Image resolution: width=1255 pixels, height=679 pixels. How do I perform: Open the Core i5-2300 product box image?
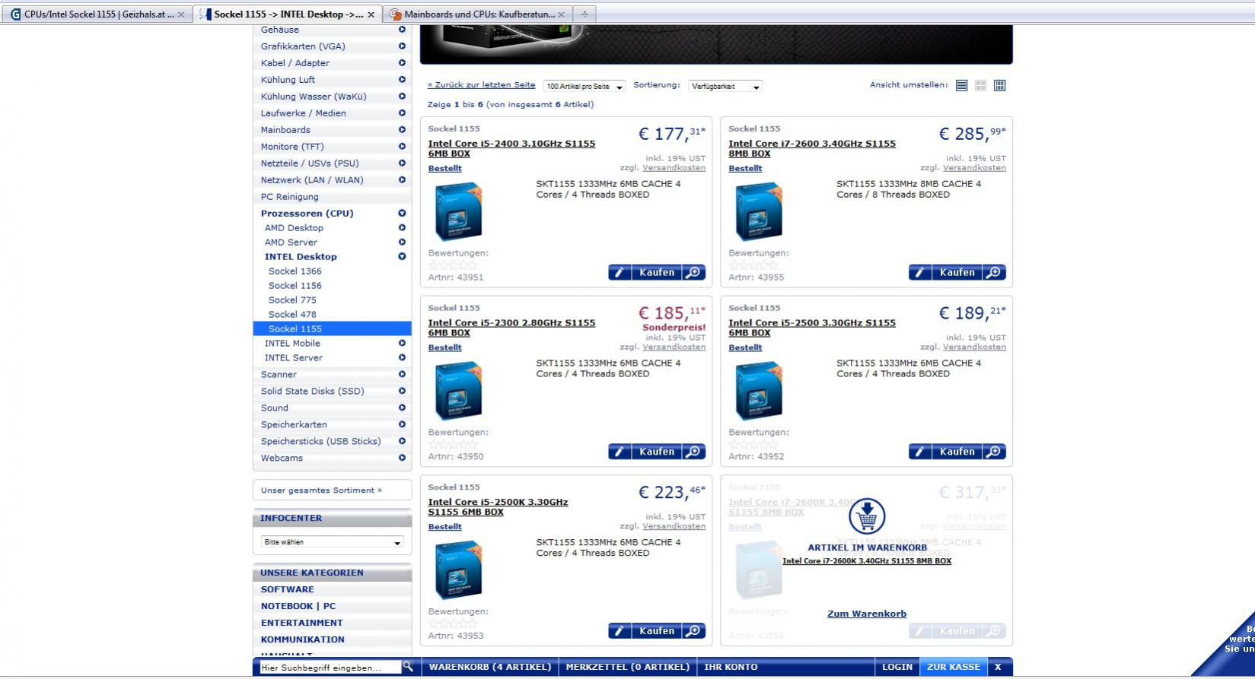[x=458, y=390]
